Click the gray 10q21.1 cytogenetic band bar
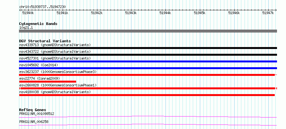286x129 pixels. (x=148, y=31)
